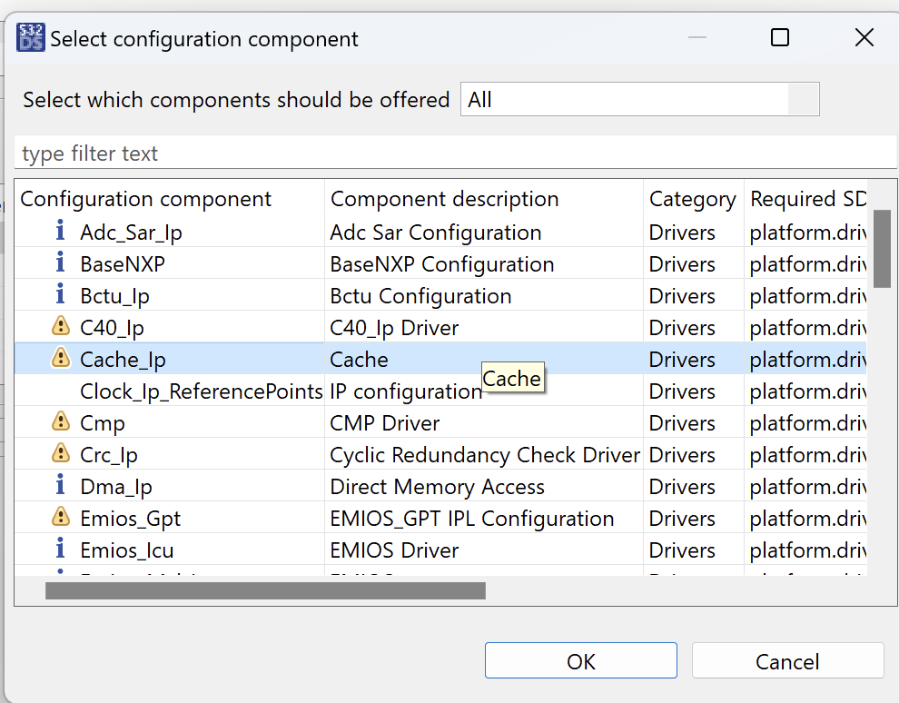Select the Clock_Ip_ReferencePoints row

pyautogui.click(x=201, y=391)
